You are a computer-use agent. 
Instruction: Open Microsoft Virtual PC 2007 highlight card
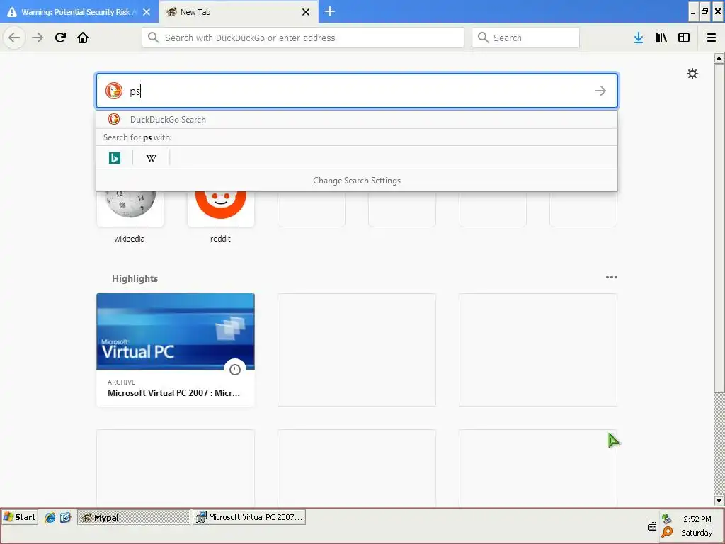pyautogui.click(x=176, y=350)
